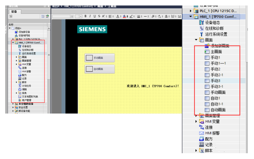Select the 欢迎进入 HMI_1 welcome text
The height and width of the screenshot is (159, 254).
coord(153,86)
